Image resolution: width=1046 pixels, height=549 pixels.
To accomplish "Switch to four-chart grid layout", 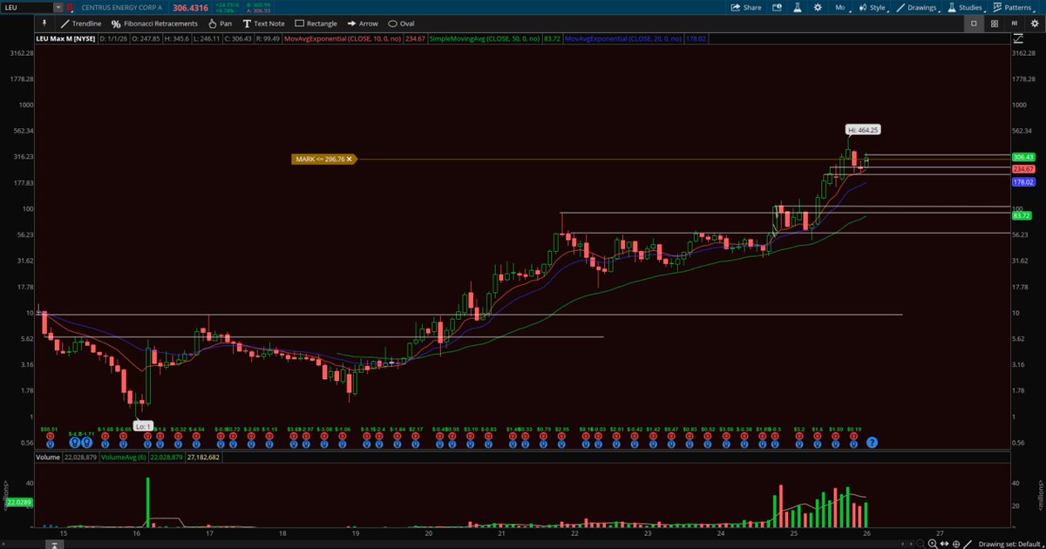I will click(995, 24).
